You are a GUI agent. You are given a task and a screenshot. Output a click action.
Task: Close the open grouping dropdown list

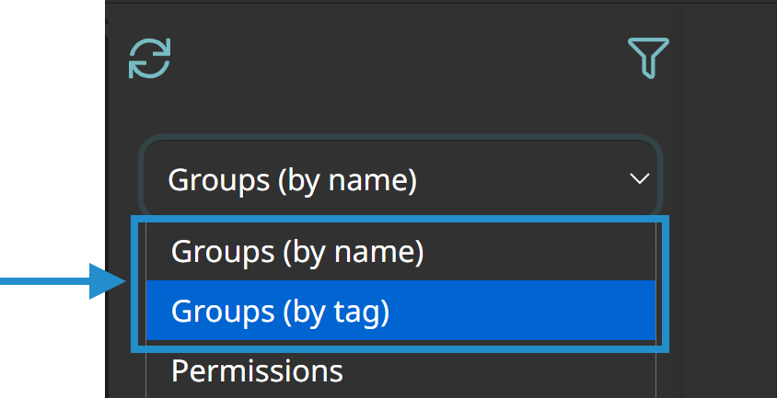tap(400, 178)
